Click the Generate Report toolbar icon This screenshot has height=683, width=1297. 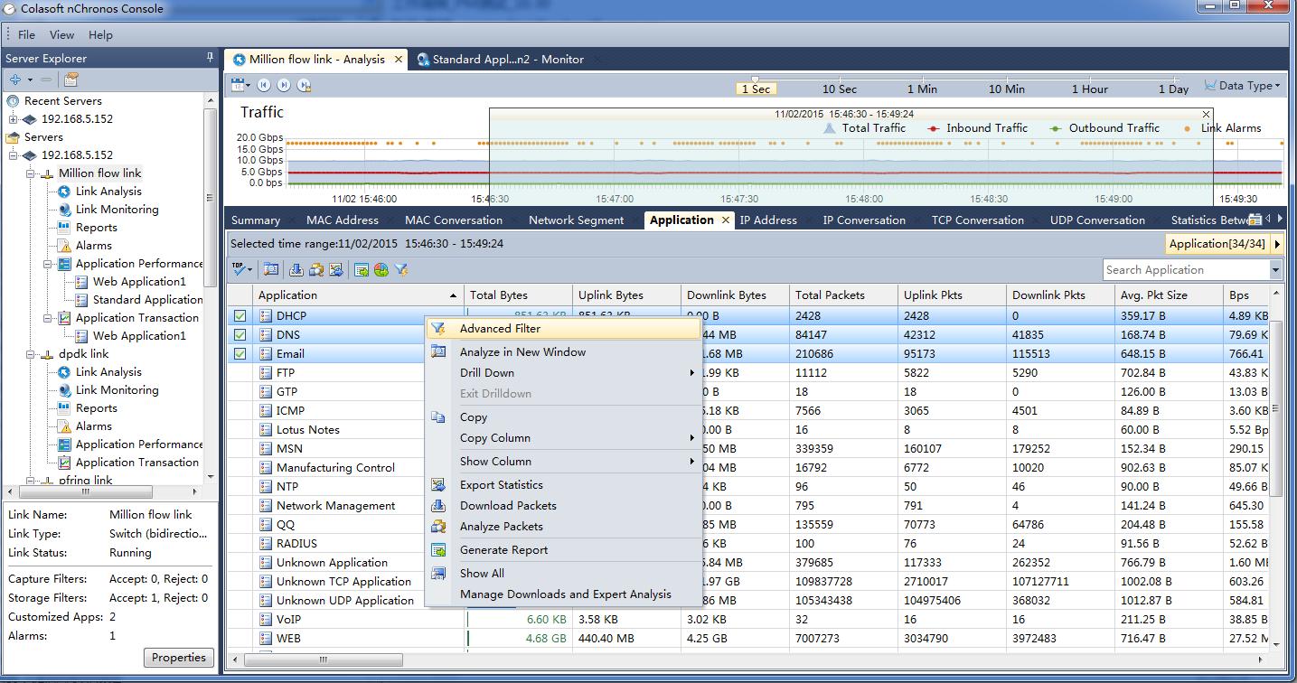[x=361, y=269]
